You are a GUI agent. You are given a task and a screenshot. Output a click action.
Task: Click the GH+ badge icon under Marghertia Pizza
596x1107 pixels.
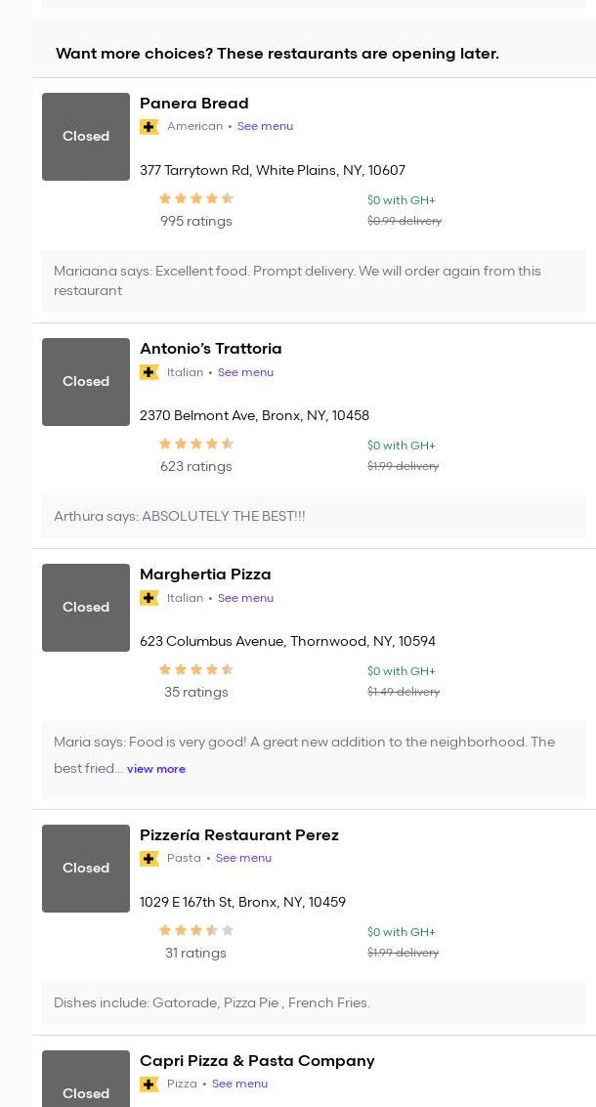point(149,598)
